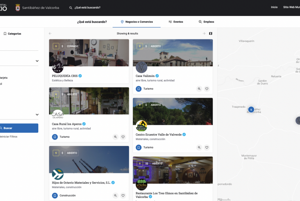Viewport: 300px width, 201px height.
Task: Go to Inicio in top navigation
Action: click(x=274, y=7)
